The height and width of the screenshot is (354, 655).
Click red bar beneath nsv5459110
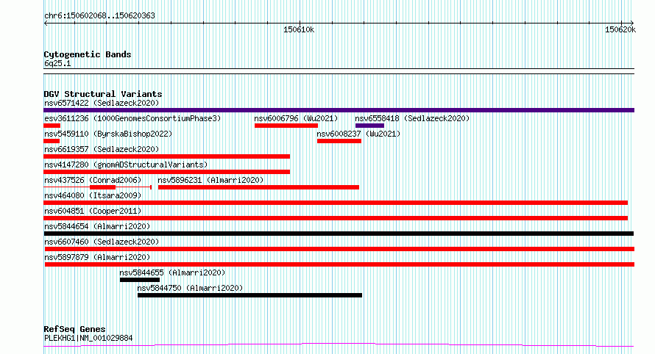point(52,141)
